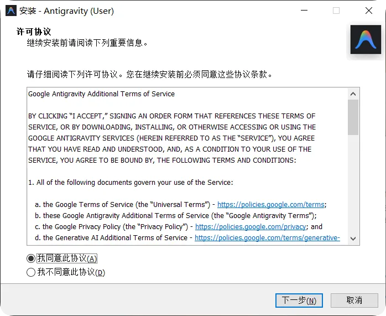Image resolution: width=386 pixels, height=316 pixels.
Task: Open the policies.google.com/privacy link
Action: [x=251, y=226]
